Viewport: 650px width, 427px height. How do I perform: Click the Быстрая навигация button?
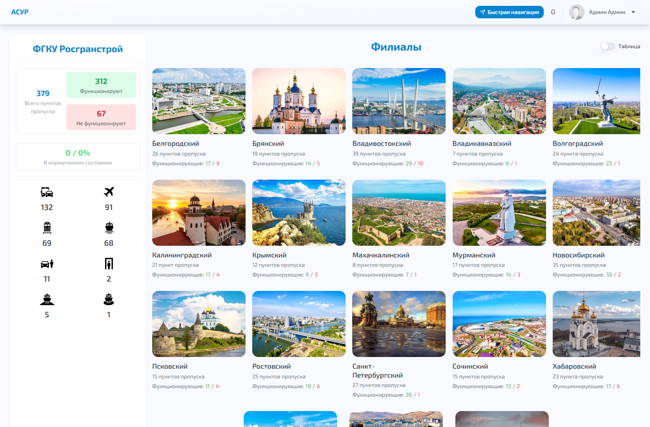(x=509, y=12)
